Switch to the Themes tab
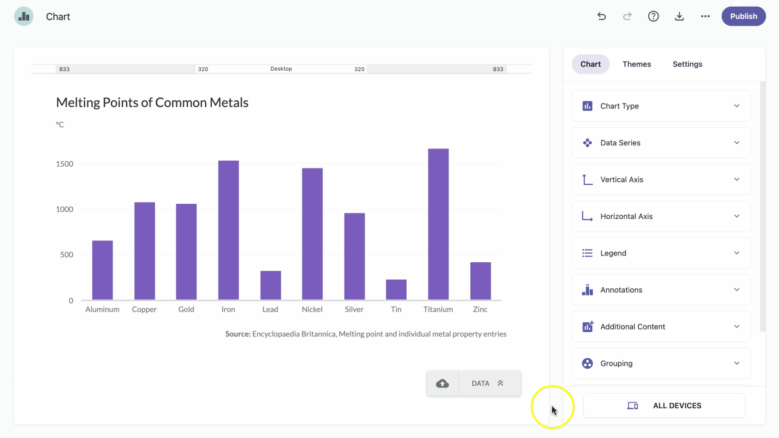Image resolution: width=779 pixels, height=438 pixels. click(x=637, y=64)
